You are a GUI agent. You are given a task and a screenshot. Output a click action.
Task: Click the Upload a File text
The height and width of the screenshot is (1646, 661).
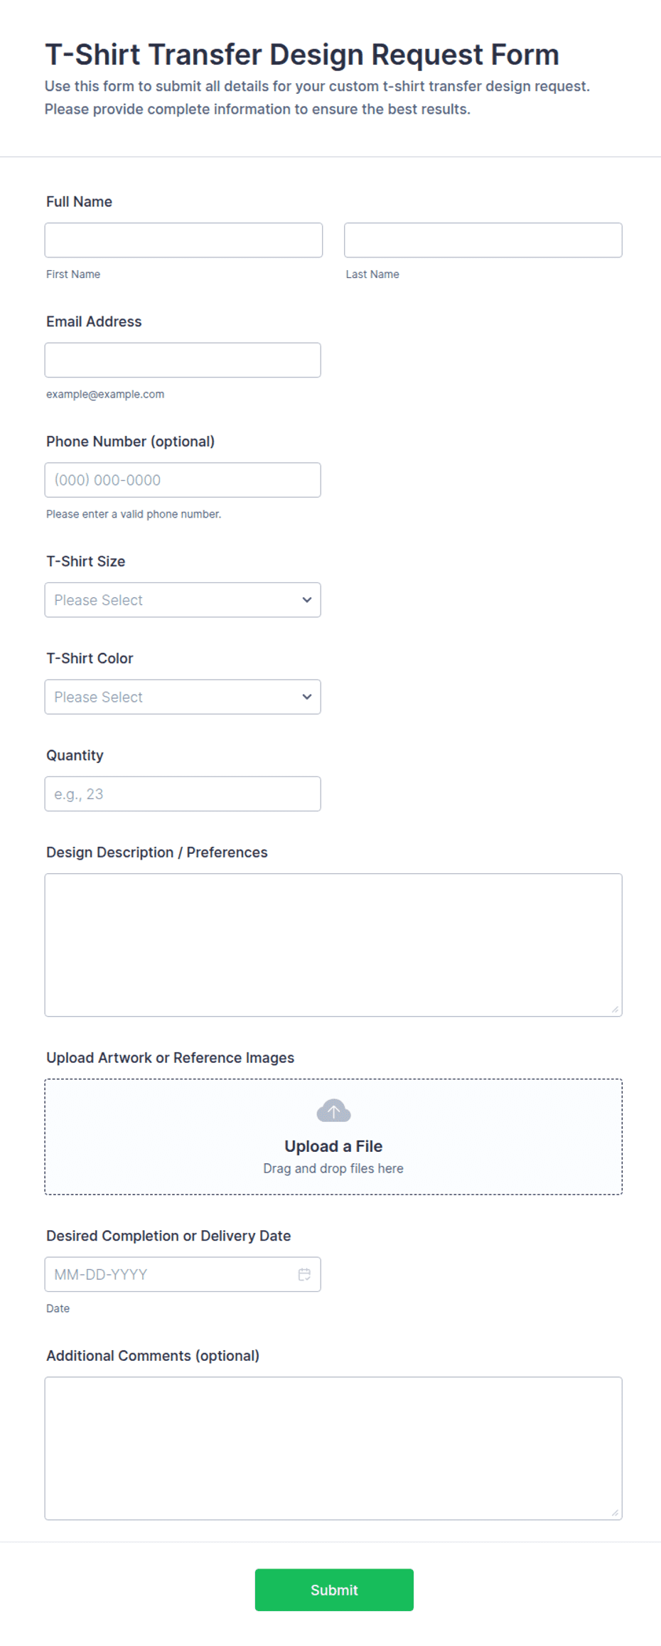333,1146
